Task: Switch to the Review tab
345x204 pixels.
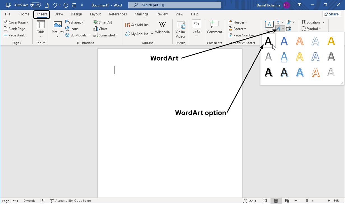Action: pos(162,14)
